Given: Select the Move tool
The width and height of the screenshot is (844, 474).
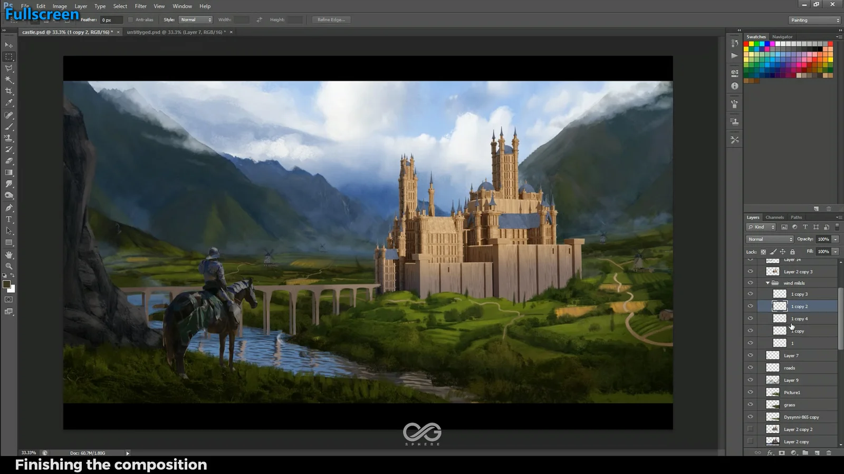Looking at the screenshot, I should (x=9, y=45).
